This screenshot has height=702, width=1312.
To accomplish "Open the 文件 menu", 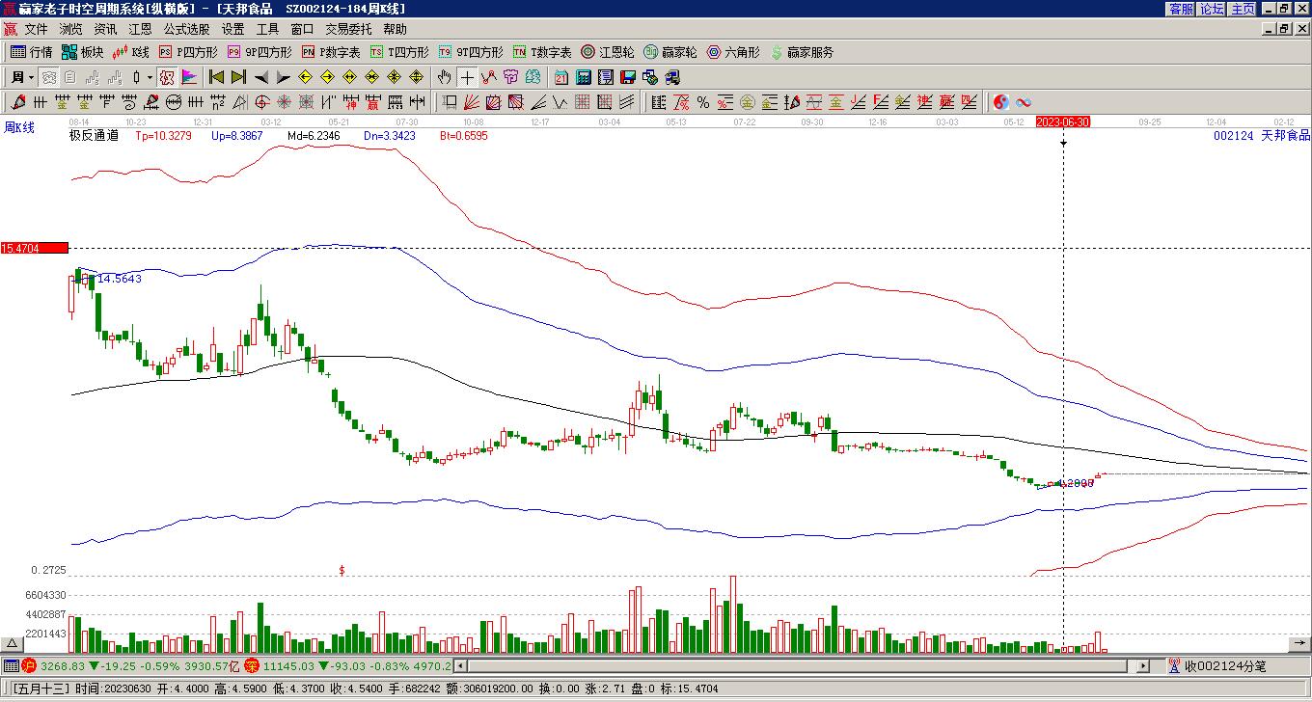I will (x=36, y=30).
